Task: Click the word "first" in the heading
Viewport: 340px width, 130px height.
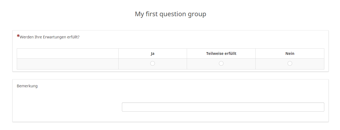Action: pos(152,14)
